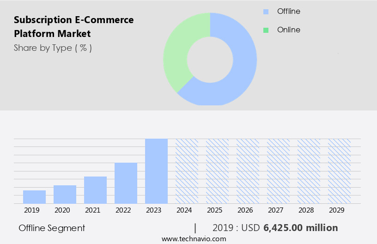Click the solid bar for 2019

[34, 197]
